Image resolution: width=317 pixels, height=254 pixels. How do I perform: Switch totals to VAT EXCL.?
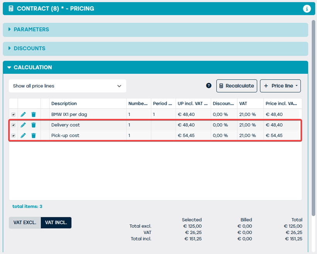(25, 223)
